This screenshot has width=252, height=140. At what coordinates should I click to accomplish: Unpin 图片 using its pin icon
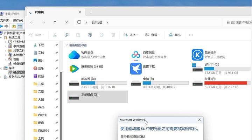57,61
